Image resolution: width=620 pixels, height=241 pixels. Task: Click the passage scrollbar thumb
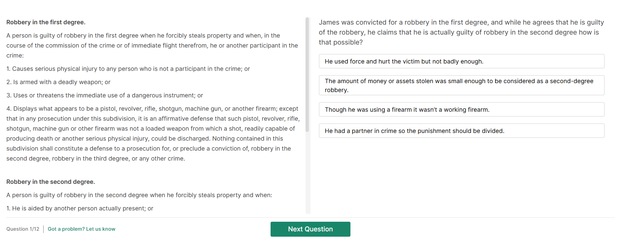coord(307,75)
